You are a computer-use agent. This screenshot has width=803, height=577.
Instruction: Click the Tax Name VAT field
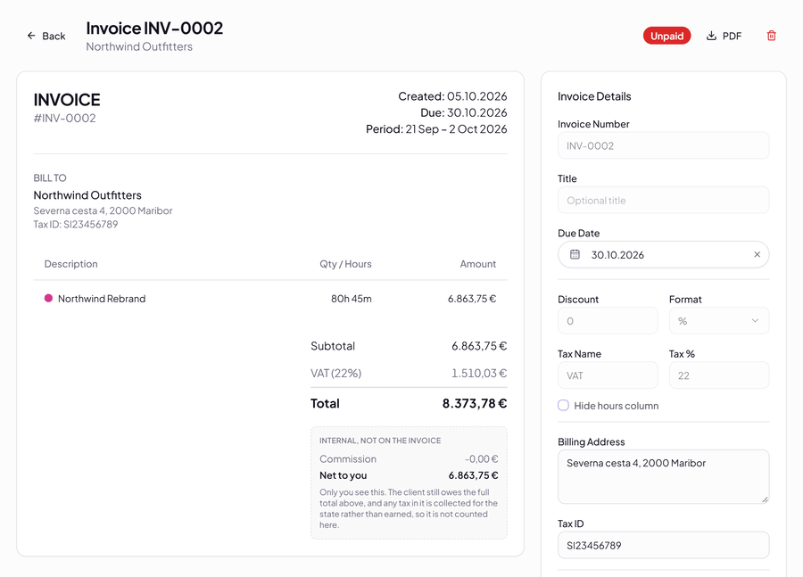point(608,375)
